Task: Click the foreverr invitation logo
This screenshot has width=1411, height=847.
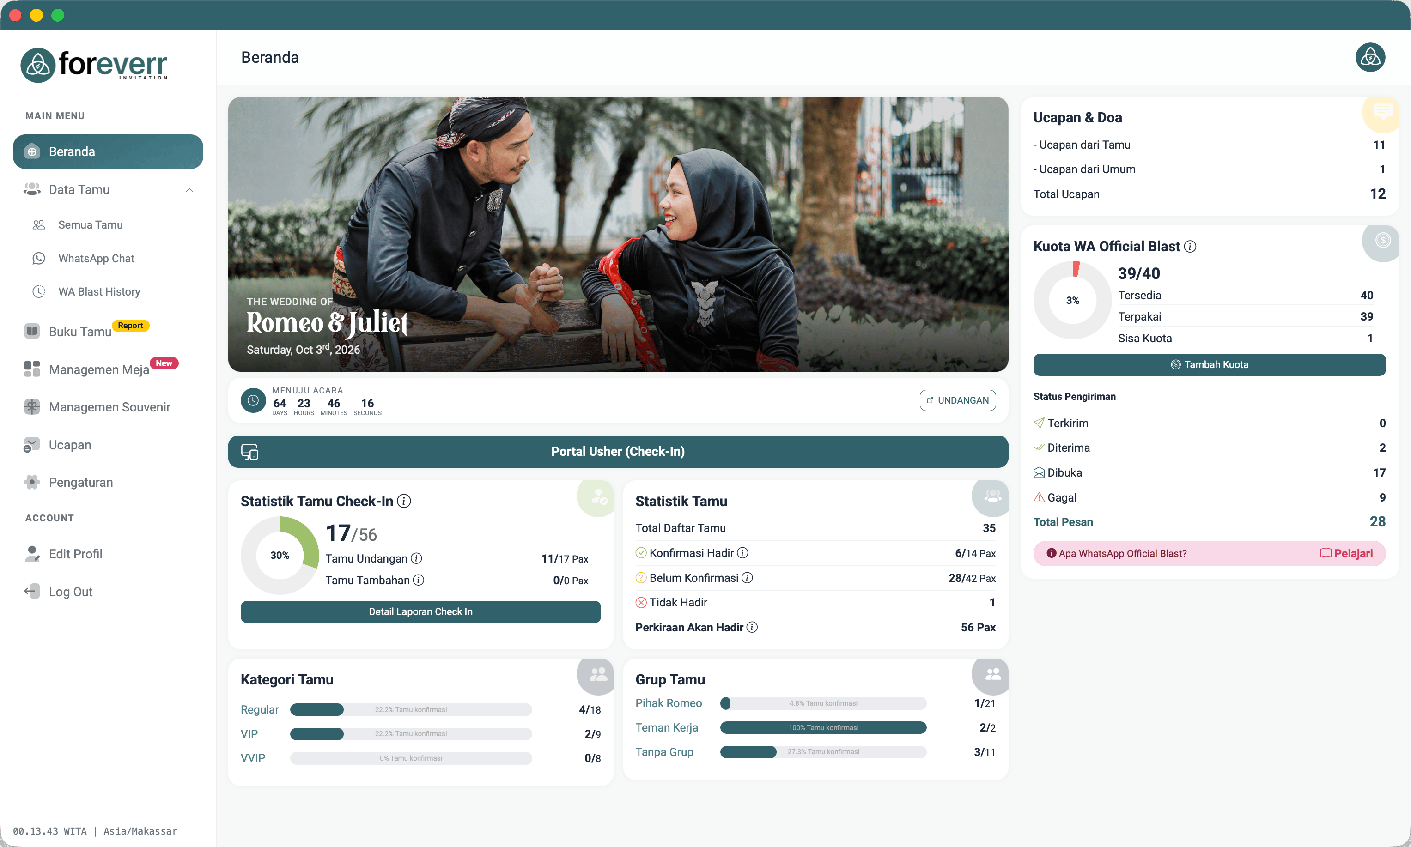Action: pos(94,65)
